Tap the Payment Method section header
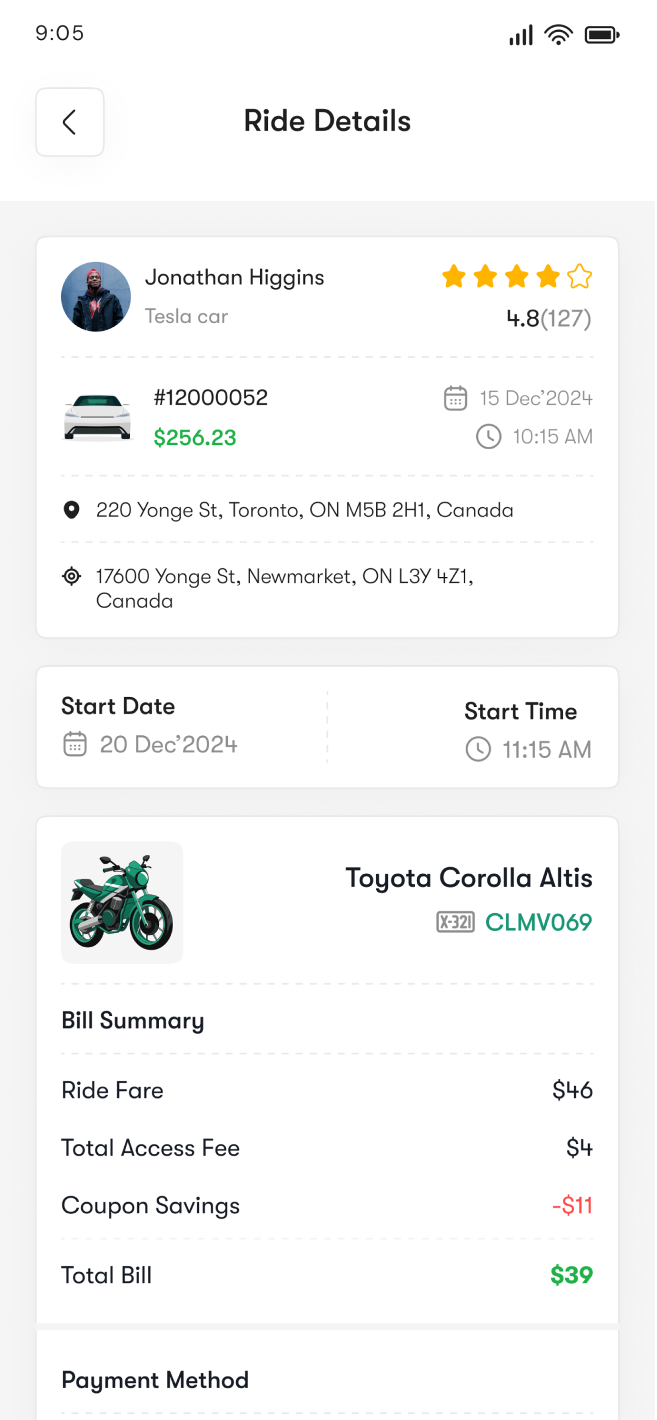657x1420 pixels. [x=155, y=1380]
